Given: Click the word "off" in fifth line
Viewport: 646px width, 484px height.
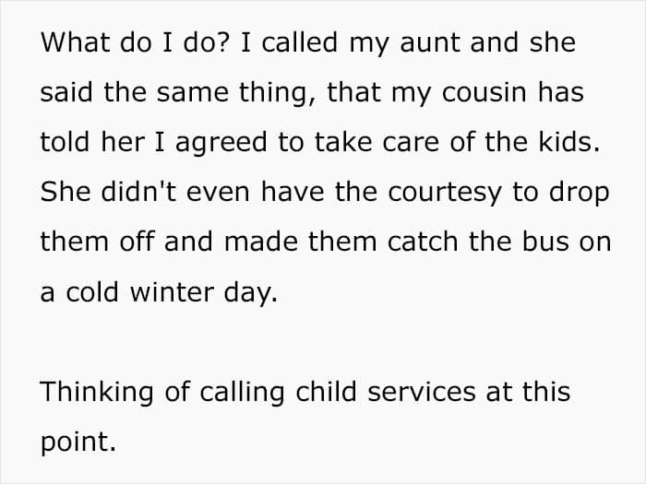Looking at the screenshot, I should 138,242.
